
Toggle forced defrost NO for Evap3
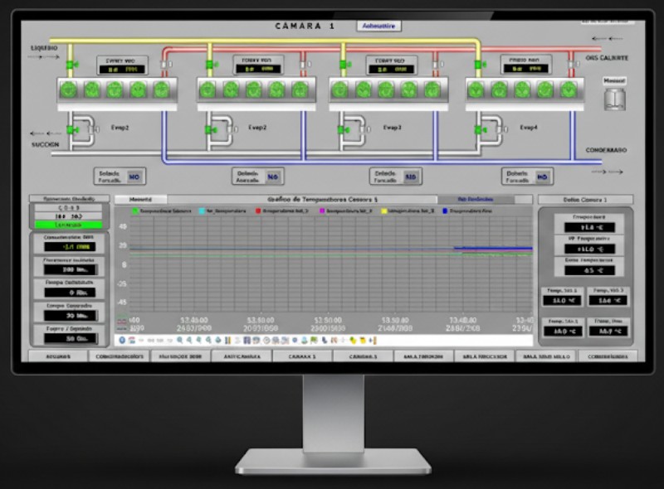pyautogui.click(x=410, y=177)
